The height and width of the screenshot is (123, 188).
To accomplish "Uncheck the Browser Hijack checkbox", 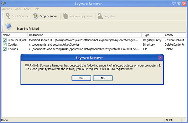I will [x=5, y=40].
